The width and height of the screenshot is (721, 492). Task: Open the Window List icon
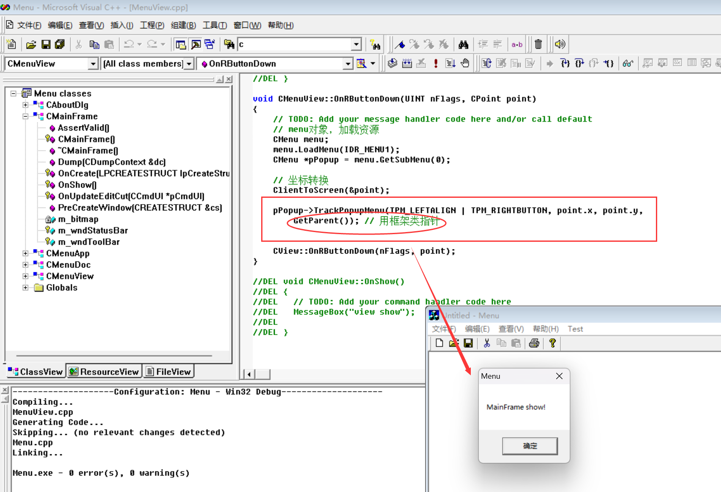tap(210, 44)
